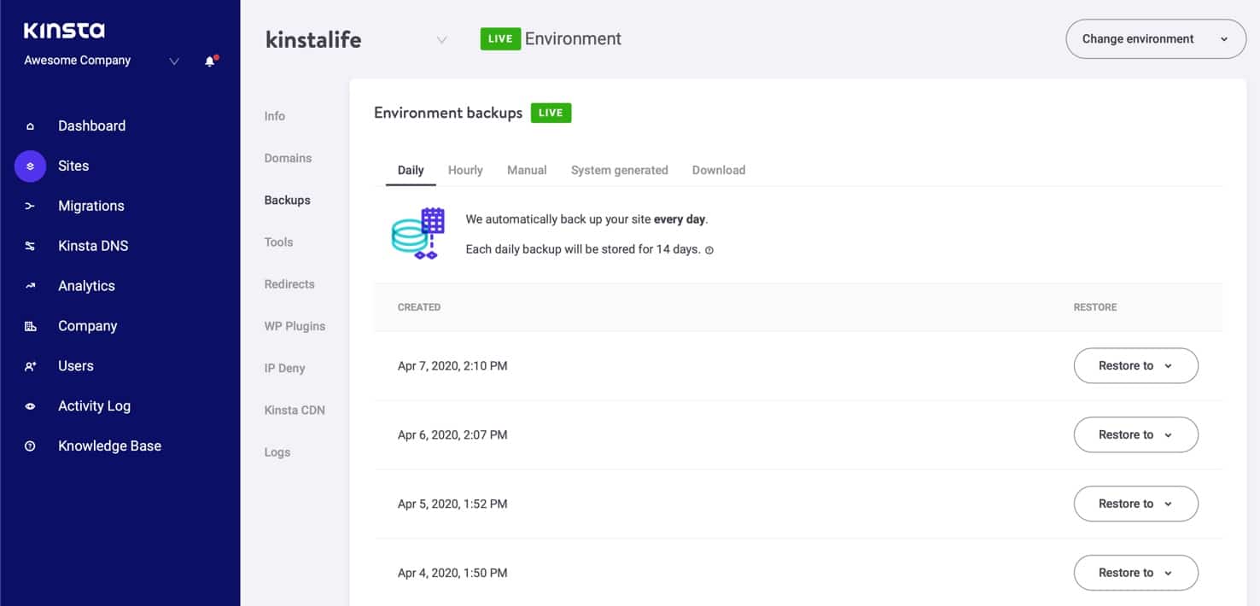Image resolution: width=1260 pixels, height=606 pixels.
Task: Open Knowledge Base from the sidebar
Action: [109, 446]
